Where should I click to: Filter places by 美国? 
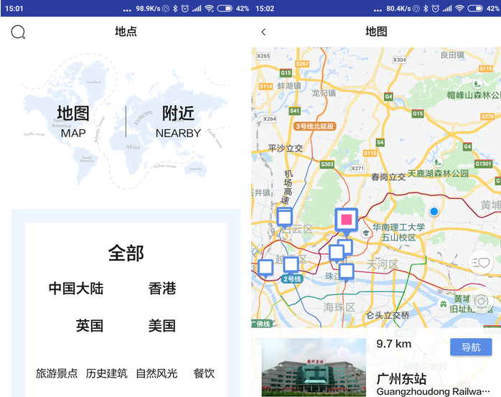tap(162, 326)
